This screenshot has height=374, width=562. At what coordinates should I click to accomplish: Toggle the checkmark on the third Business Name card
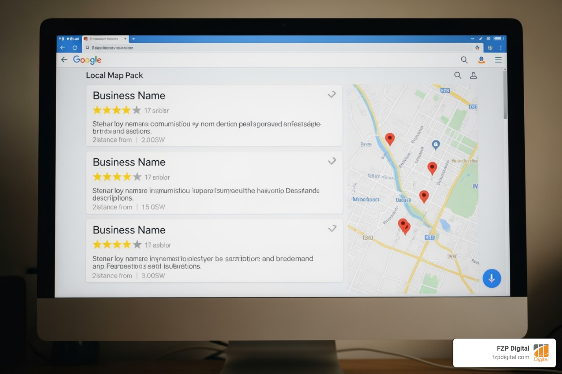(x=332, y=228)
